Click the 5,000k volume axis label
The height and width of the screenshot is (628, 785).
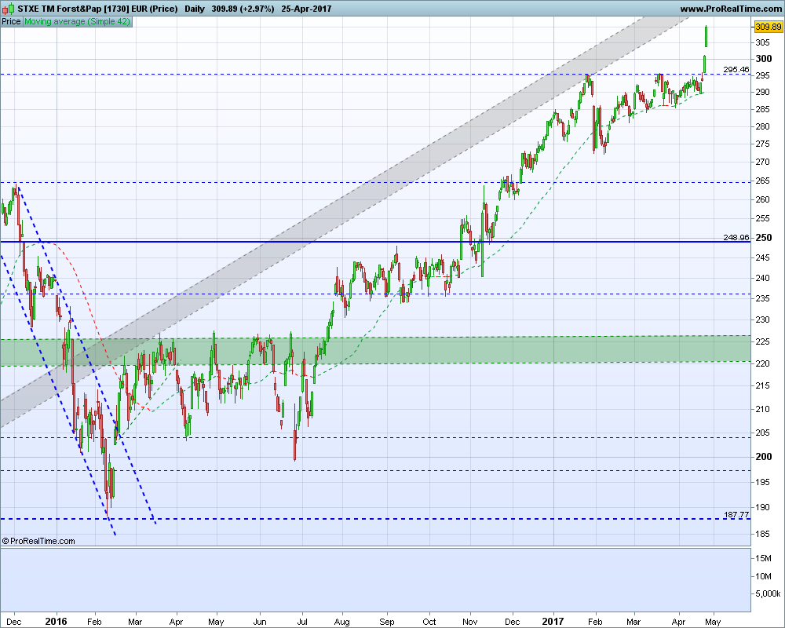pyautogui.click(x=768, y=594)
